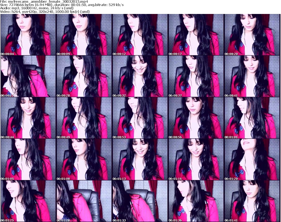Open the thumbnail stamped 00:00:44
The height and width of the screenshot is (222, 281).
28,118
